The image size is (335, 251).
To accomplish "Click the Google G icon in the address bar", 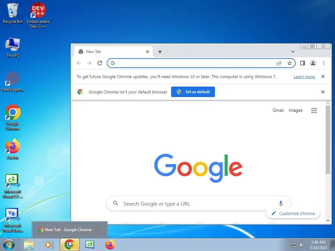I will point(113,63).
